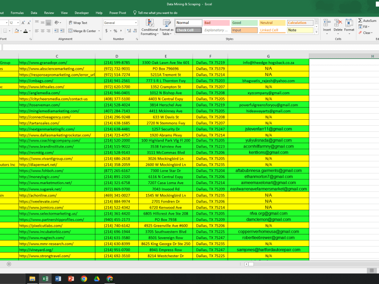The image size is (379, 284).
Task: Switch to the View tab
Action: (64, 13)
